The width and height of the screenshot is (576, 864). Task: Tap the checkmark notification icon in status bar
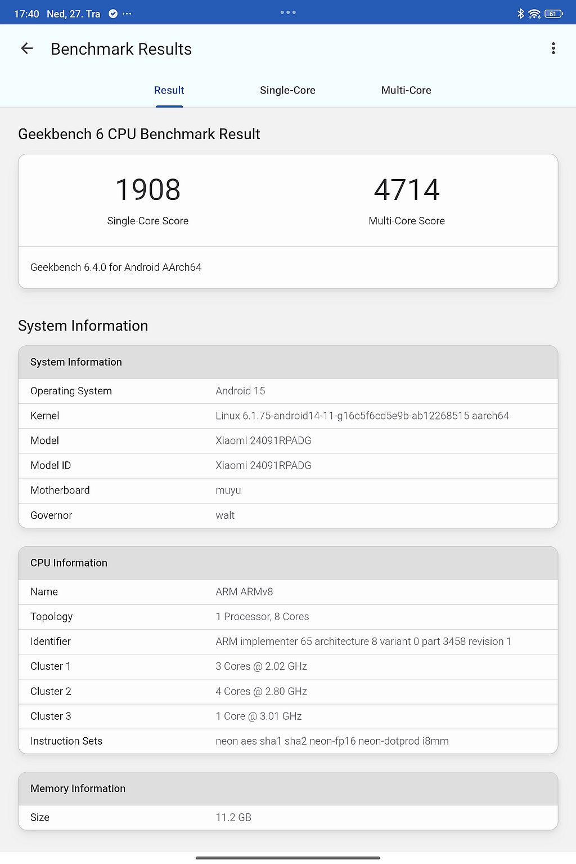pos(113,14)
